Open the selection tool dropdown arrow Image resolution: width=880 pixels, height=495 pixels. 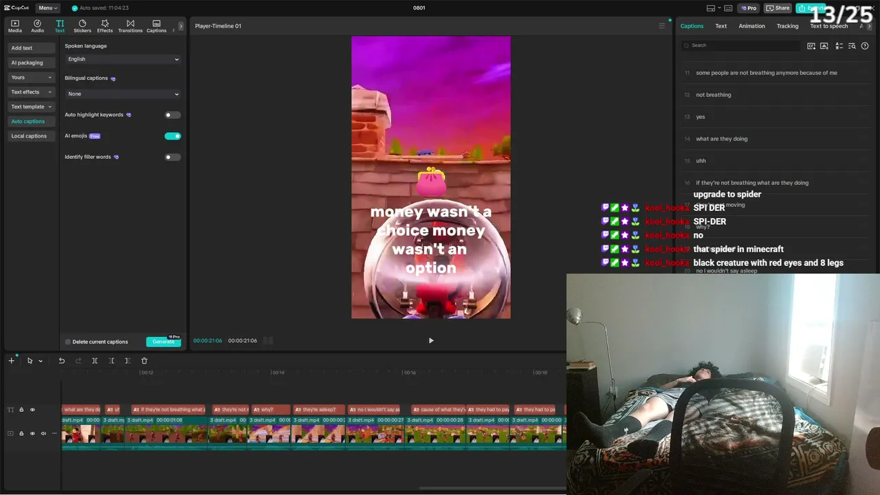point(41,361)
